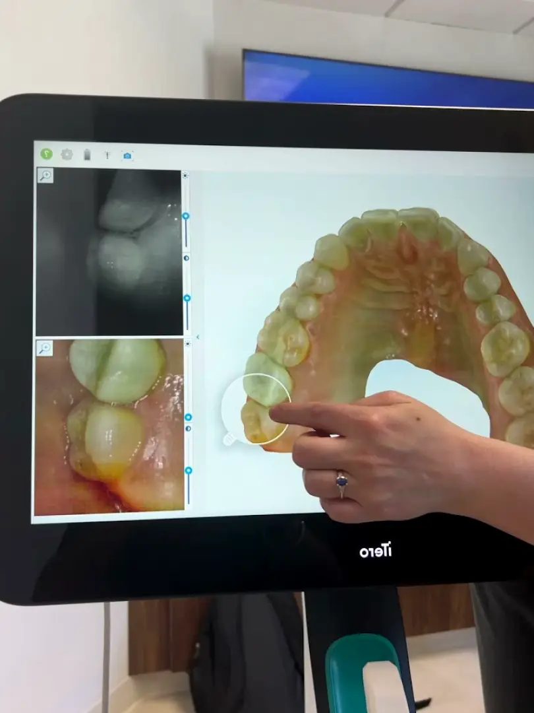Click the exclamation alert icon in toolbar
The width and height of the screenshot is (534, 713).
tap(107, 156)
